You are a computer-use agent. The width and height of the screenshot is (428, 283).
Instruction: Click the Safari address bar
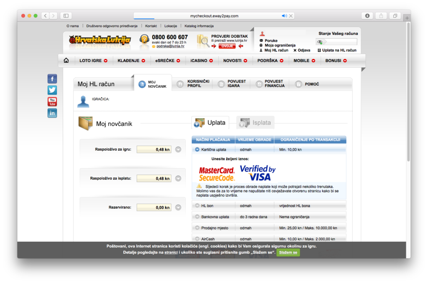point(214,16)
